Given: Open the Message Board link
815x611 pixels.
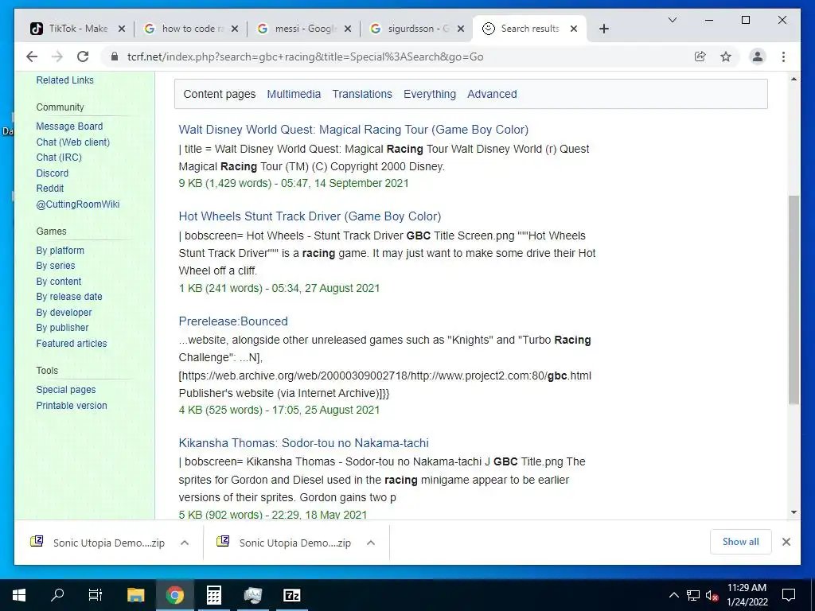Looking at the screenshot, I should click(x=69, y=126).
